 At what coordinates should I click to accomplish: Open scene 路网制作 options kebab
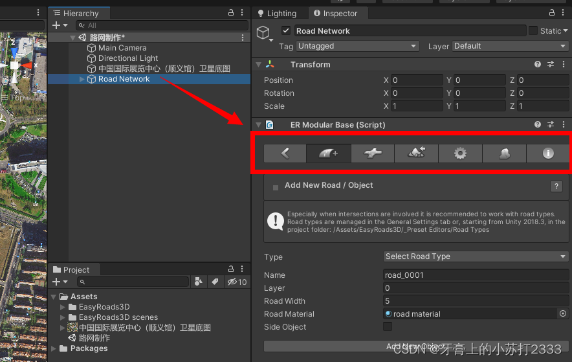243,38
